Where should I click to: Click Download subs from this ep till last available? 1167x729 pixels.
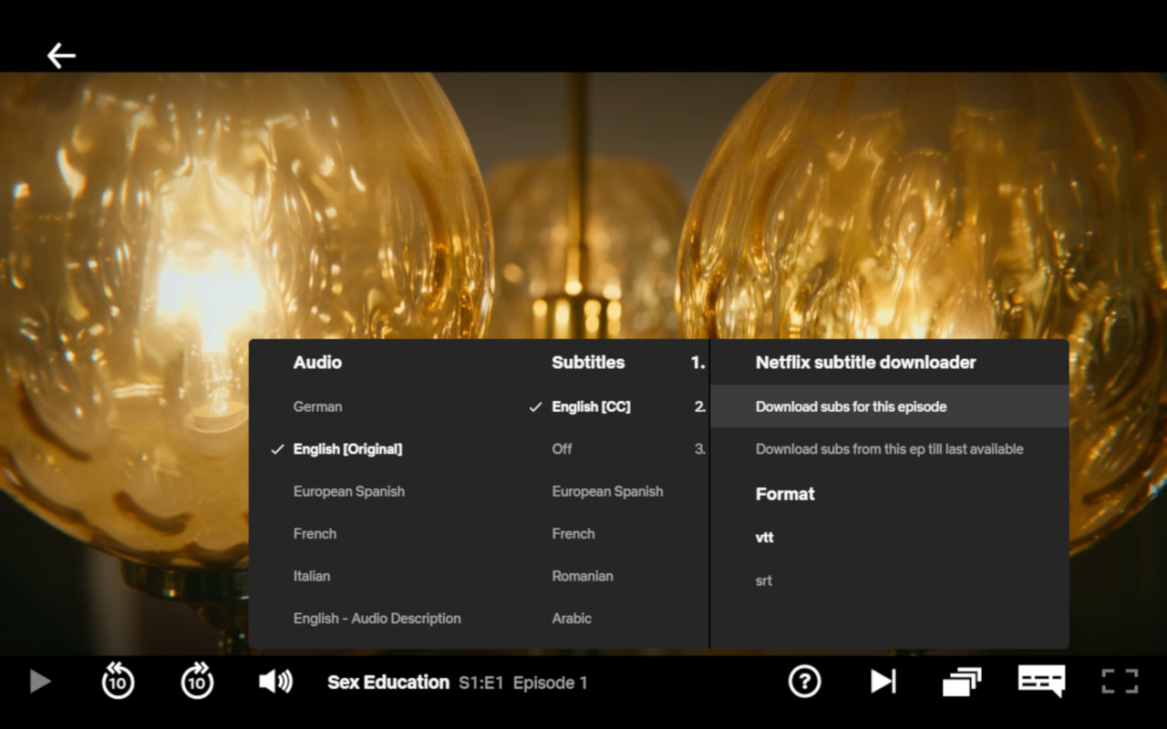[889, 449]
